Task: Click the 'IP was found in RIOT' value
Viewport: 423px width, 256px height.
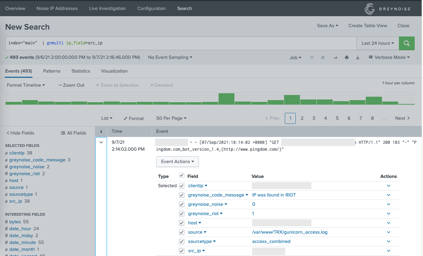Action: [274, 195]
